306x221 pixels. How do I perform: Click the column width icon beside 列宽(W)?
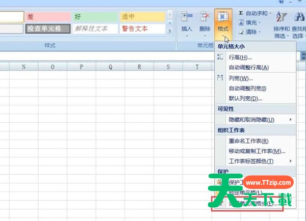[x=220, y=78]
